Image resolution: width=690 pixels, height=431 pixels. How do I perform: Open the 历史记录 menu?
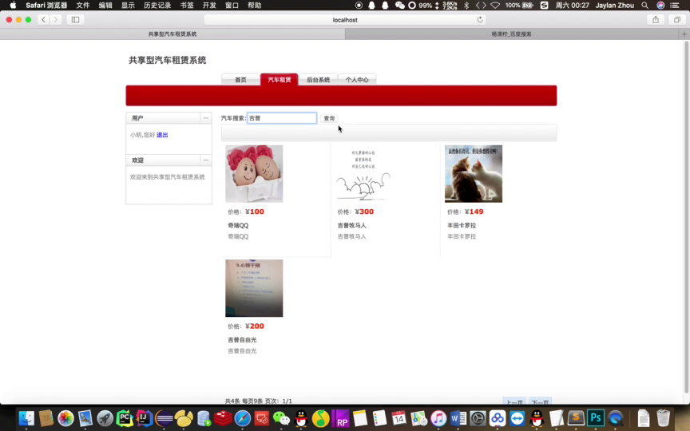click(x=157, y=6)
